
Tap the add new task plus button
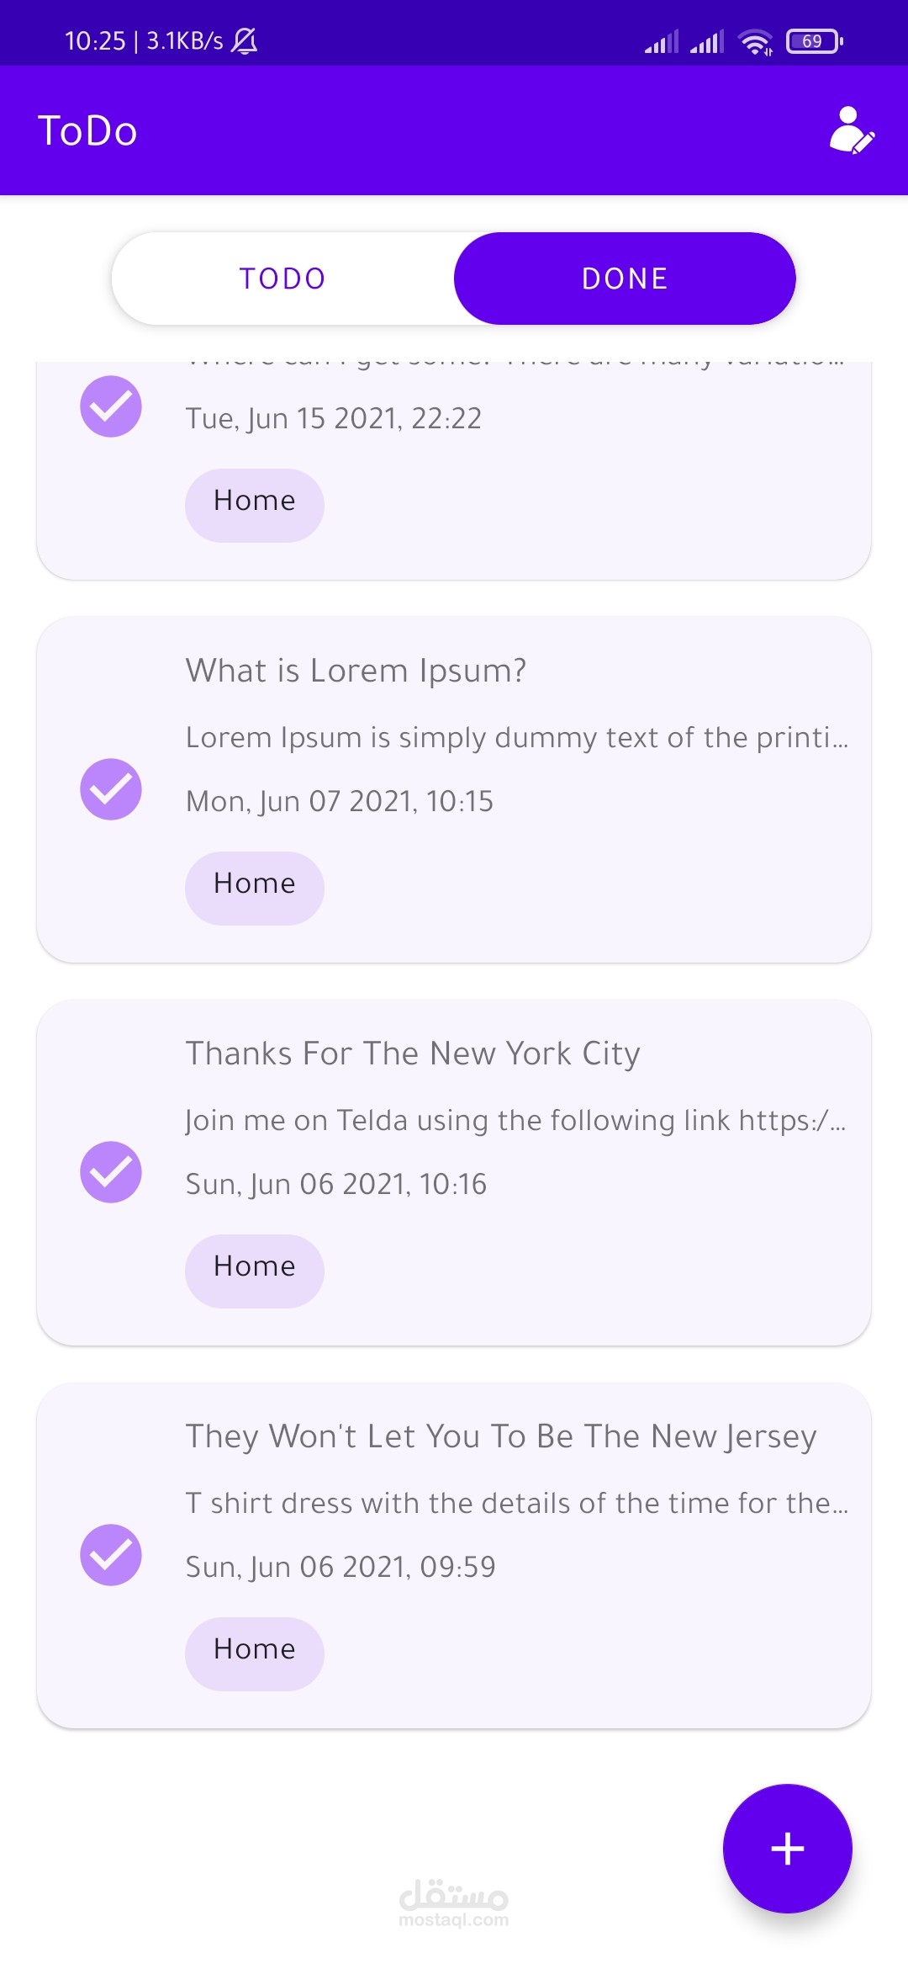click(x=787, y=1848)
